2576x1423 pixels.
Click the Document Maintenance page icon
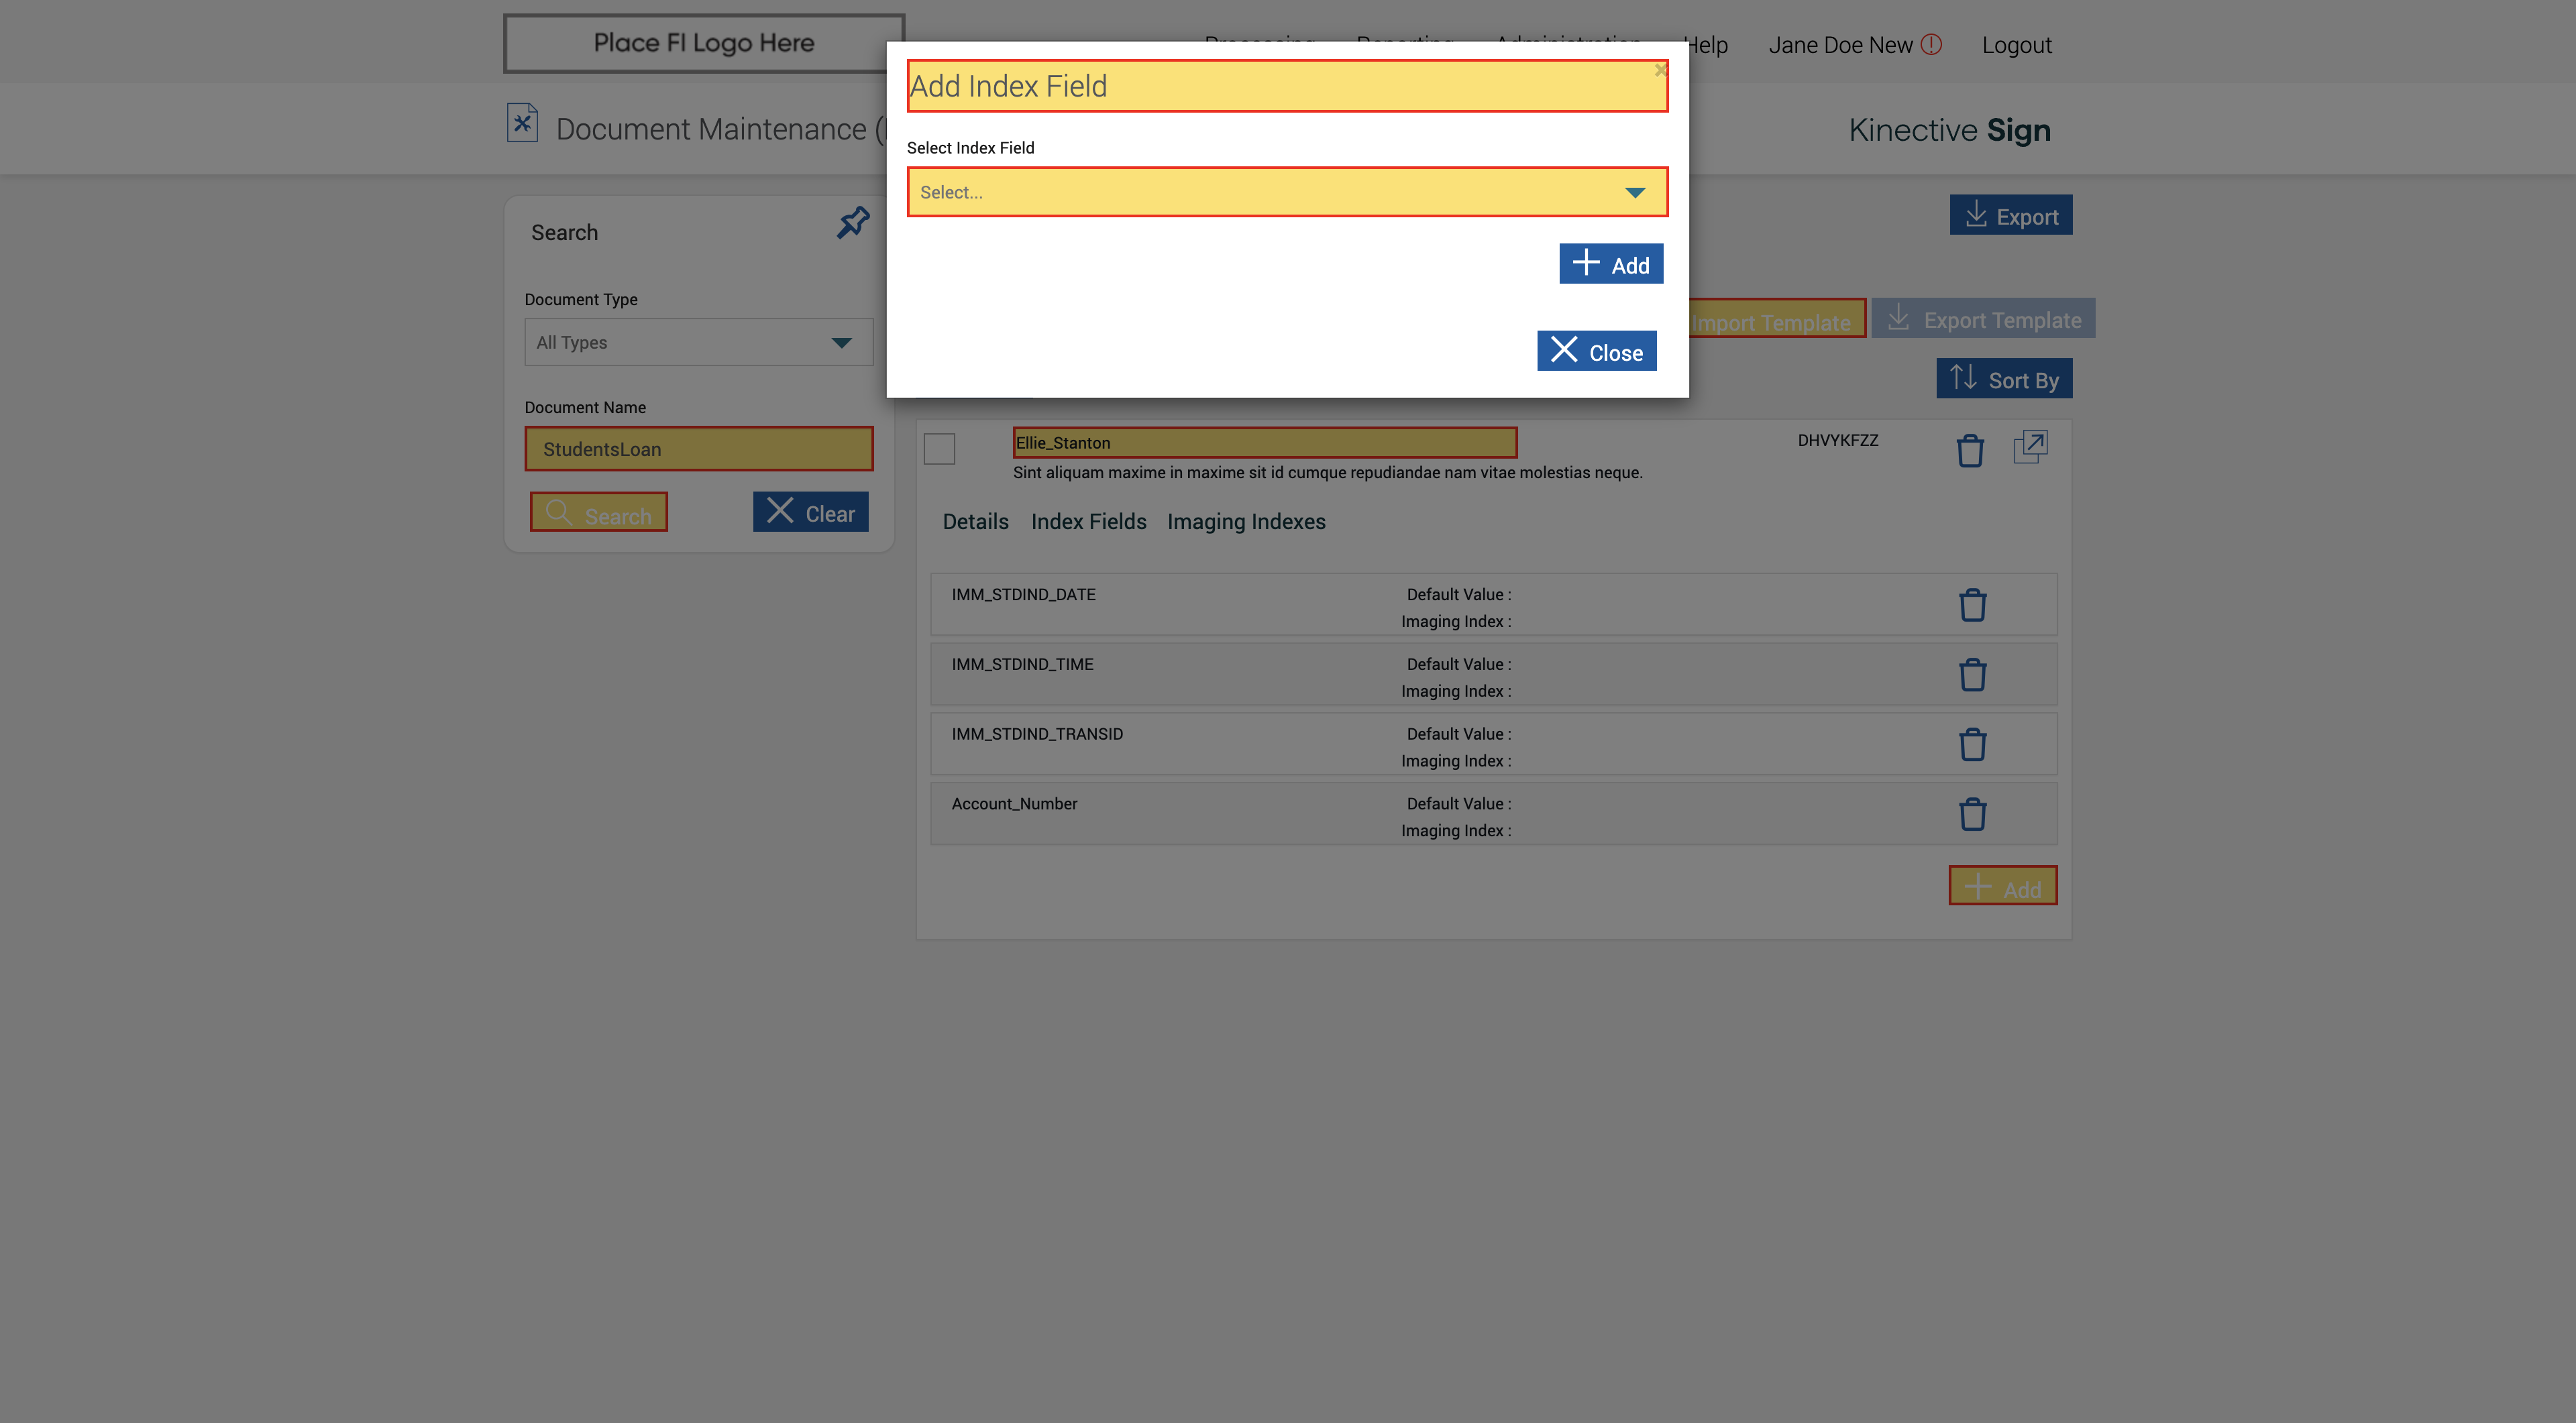[522, 124]
